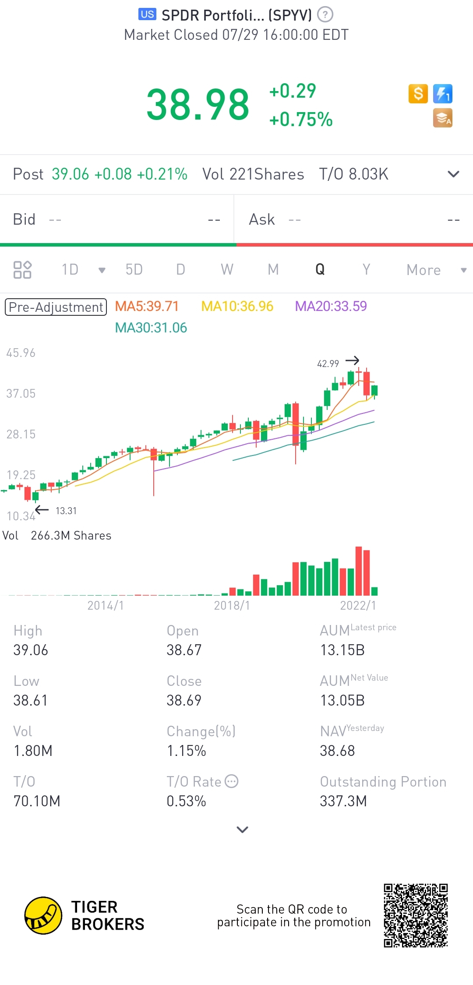473x985 pixels.
Task: Select the Q quarterly chart tab
Action: (x=320, y=269)
